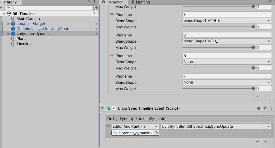Open U Lip Sync Timeline Event preset settings icon
Viewport: 275px width, 148px height.
pyautogui.click(x=265, y=108)
